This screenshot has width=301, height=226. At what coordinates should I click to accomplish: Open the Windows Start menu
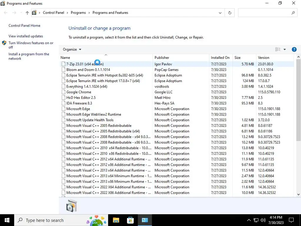[7, 220]
